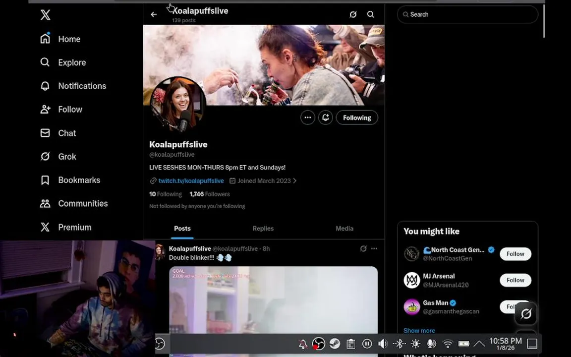Open Premium in the sidebar
The width and height of the screenshot is (571, 357).
click(65, 227)
